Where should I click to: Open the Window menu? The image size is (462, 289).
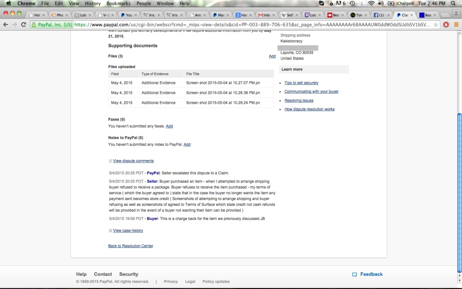point(165,4)
